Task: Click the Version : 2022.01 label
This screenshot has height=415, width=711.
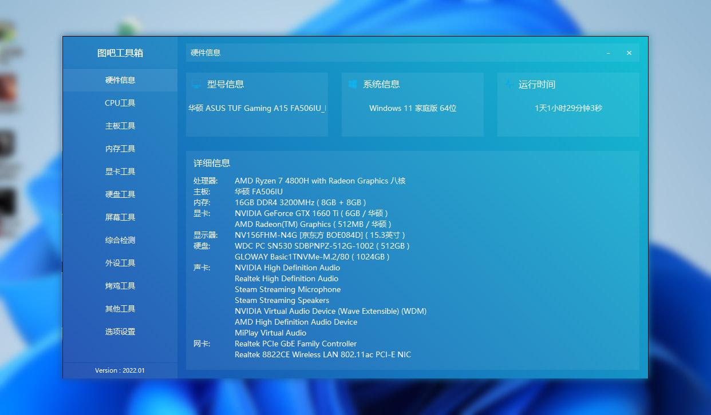Action: pyautogui.click(x=120, y=370)
